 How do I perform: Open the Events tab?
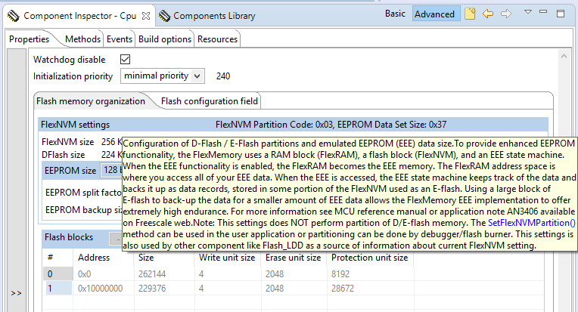click(x=120, y=39)
